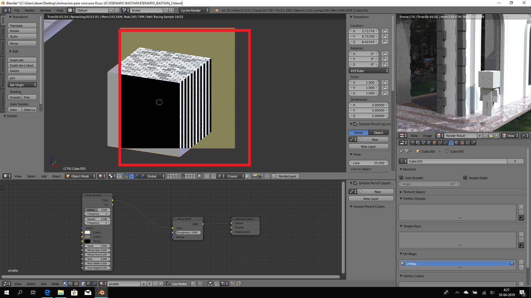Open the Constraints properties tab (chain icon)
Image resolution: width=531 pixels, height=298 pixels.
(x=440, y=143)
